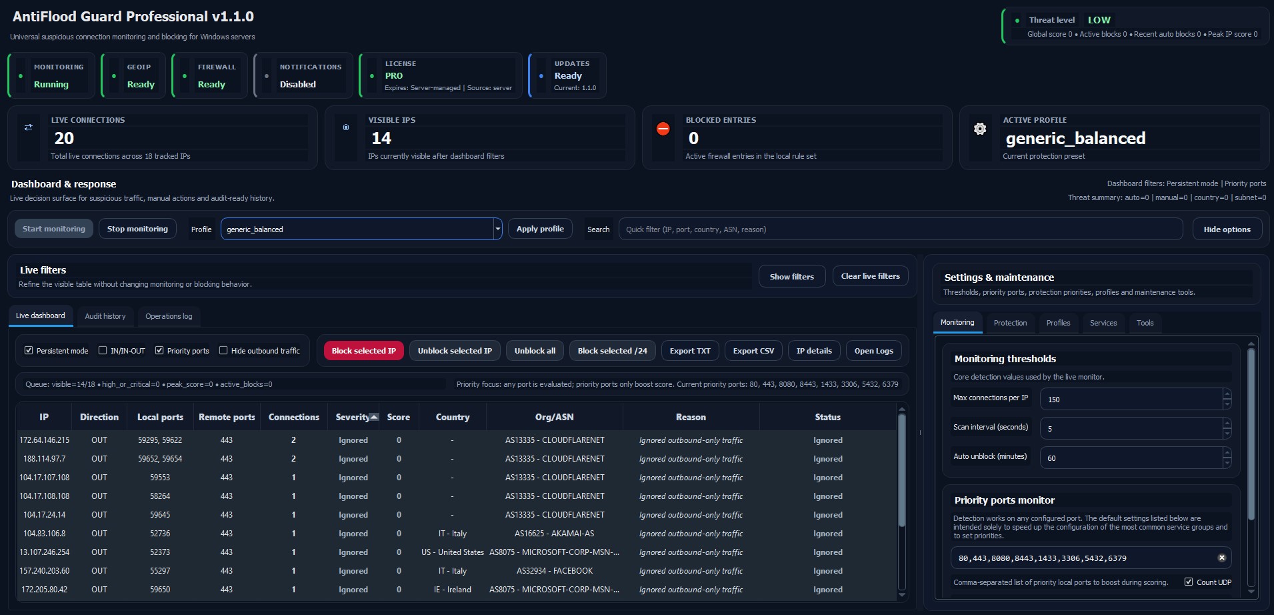Clear the priority ports field with X icon
The image size is (1274, 615).
[1221, 558]
